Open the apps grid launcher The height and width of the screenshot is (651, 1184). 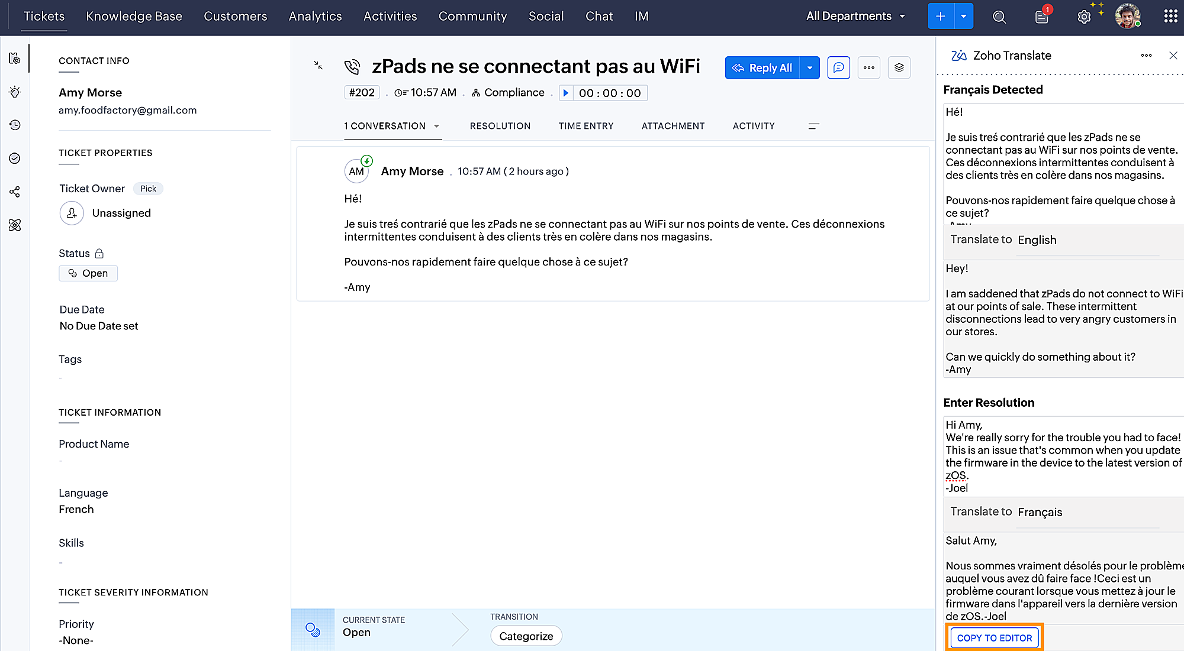pos(1170,17)
